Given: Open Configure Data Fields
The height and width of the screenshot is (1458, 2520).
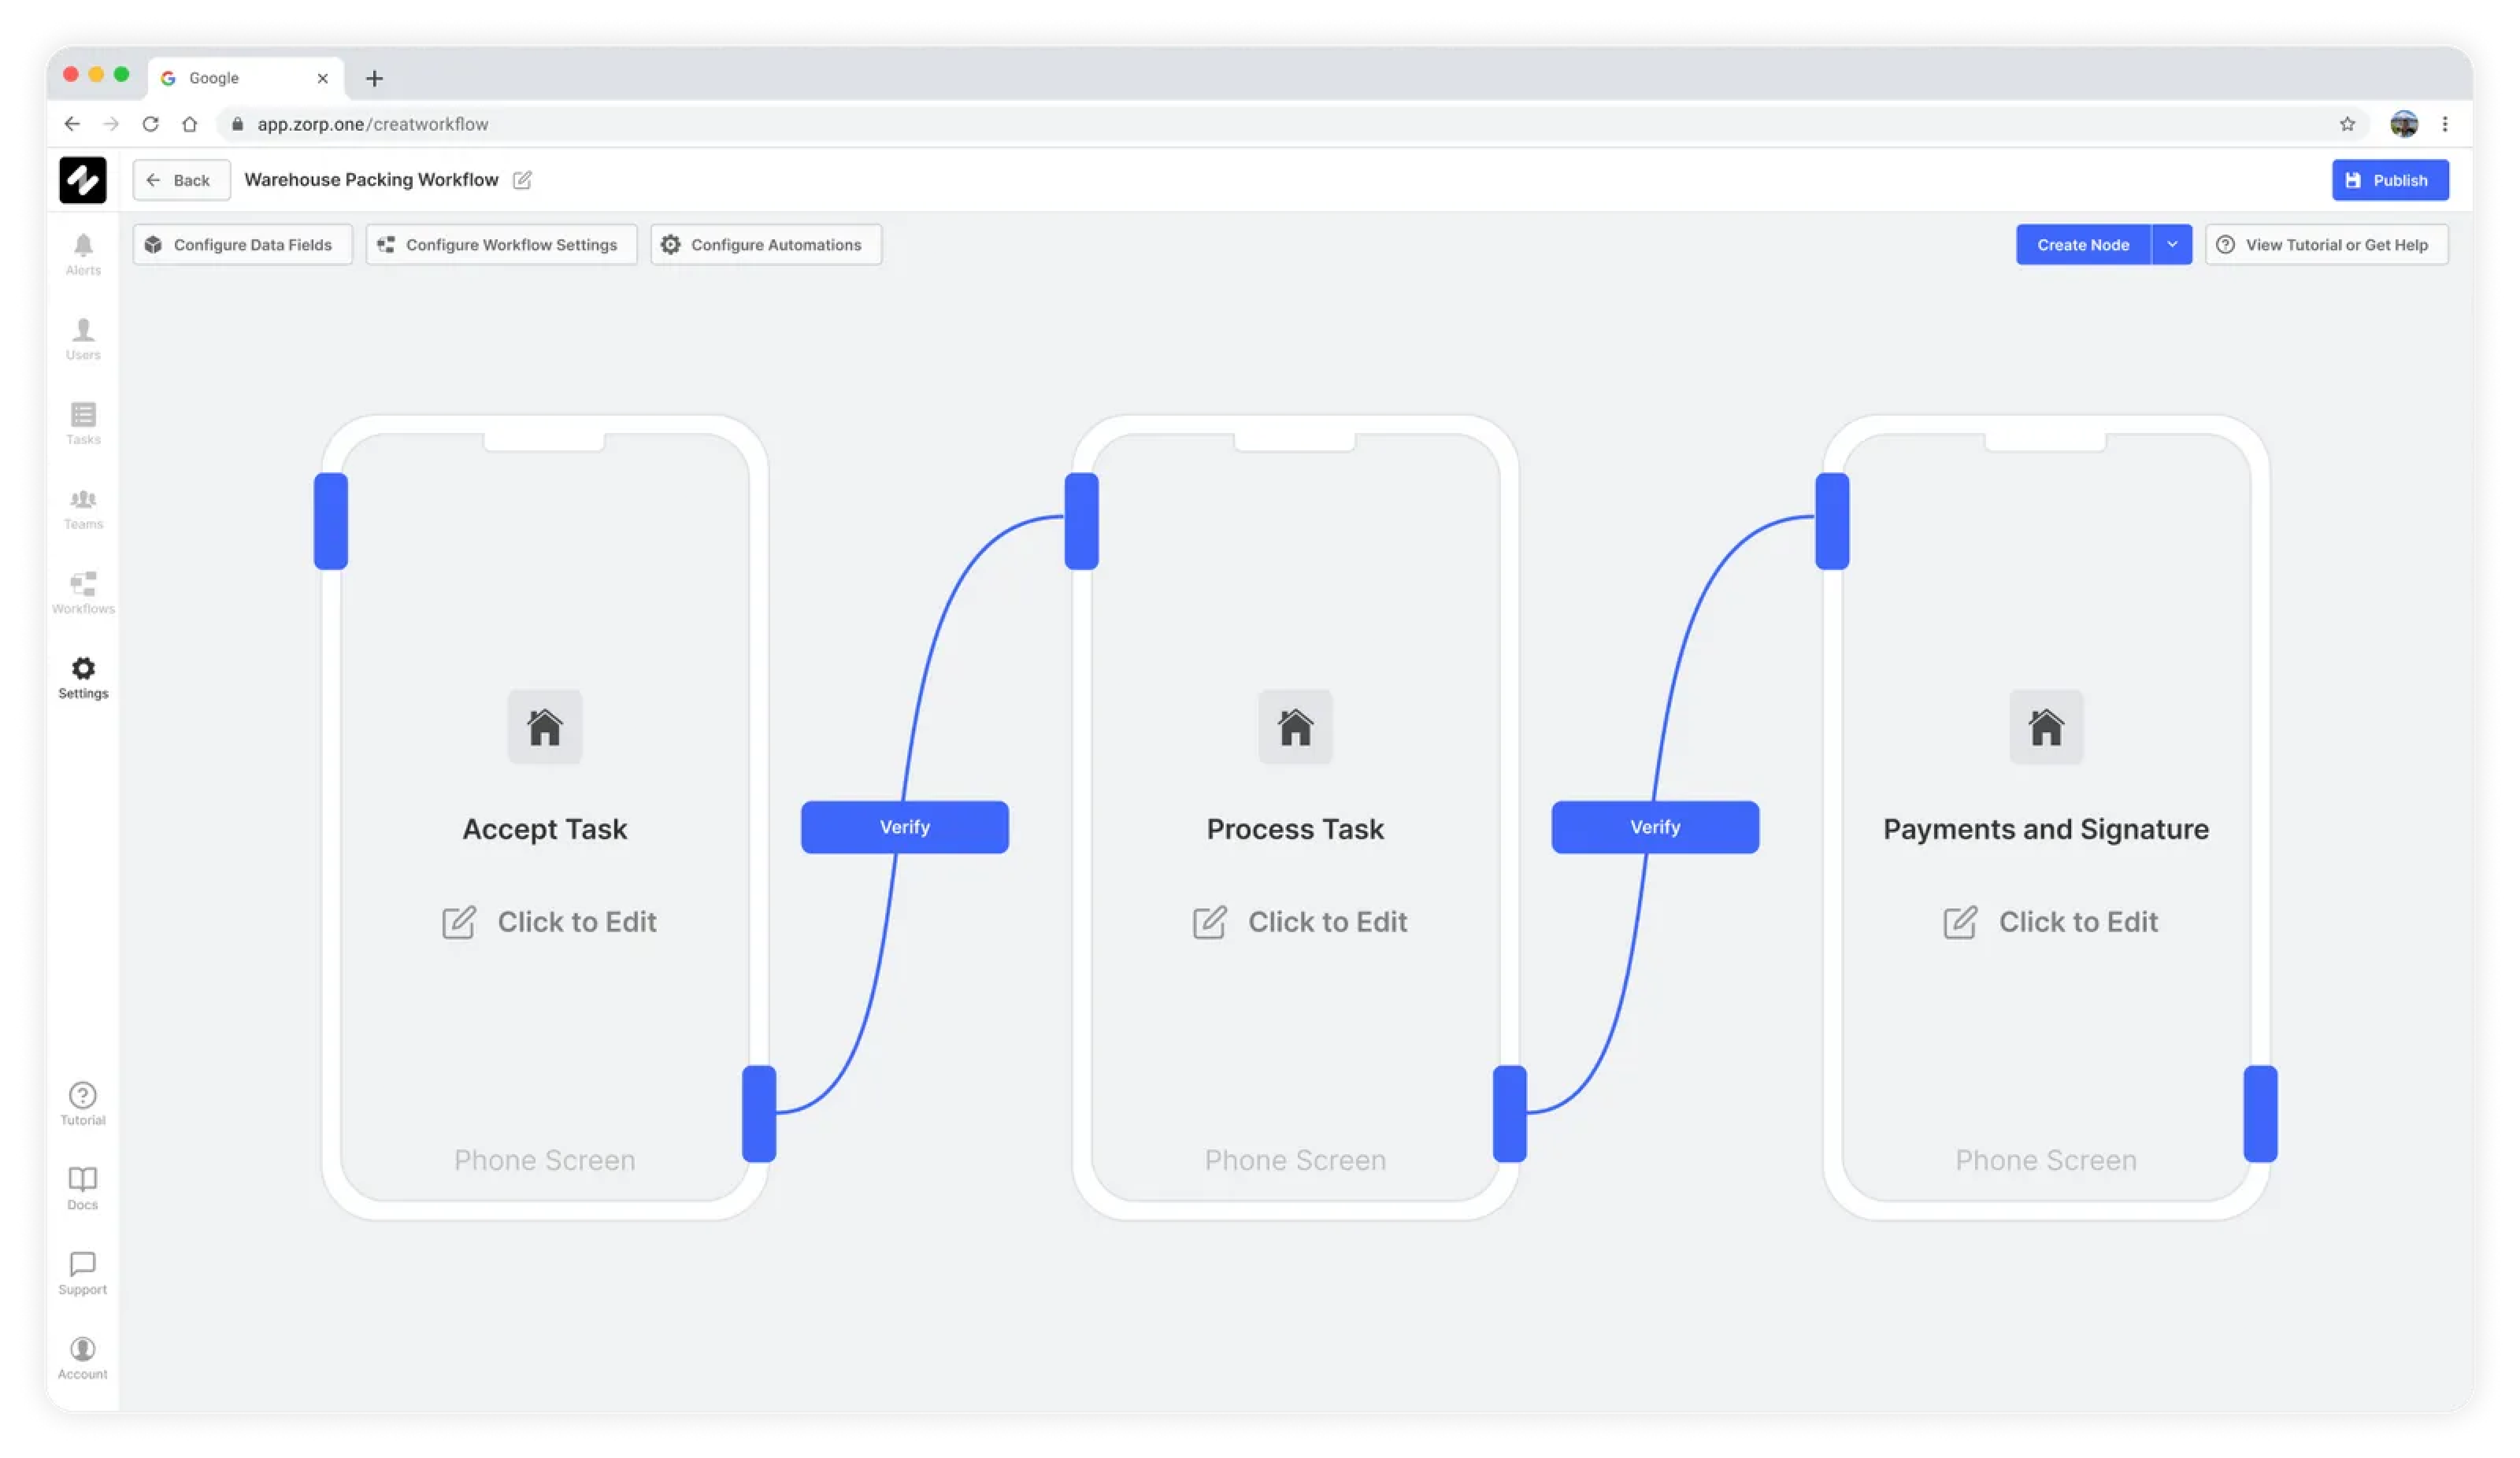Looking at the screenshot, I should (x=242, y=245).
